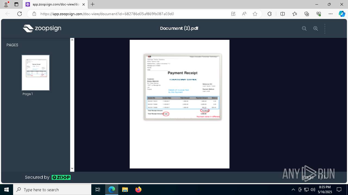Viewport: 348px width, 195px height.
Task: Open the Favorites list
Action: 295,14
